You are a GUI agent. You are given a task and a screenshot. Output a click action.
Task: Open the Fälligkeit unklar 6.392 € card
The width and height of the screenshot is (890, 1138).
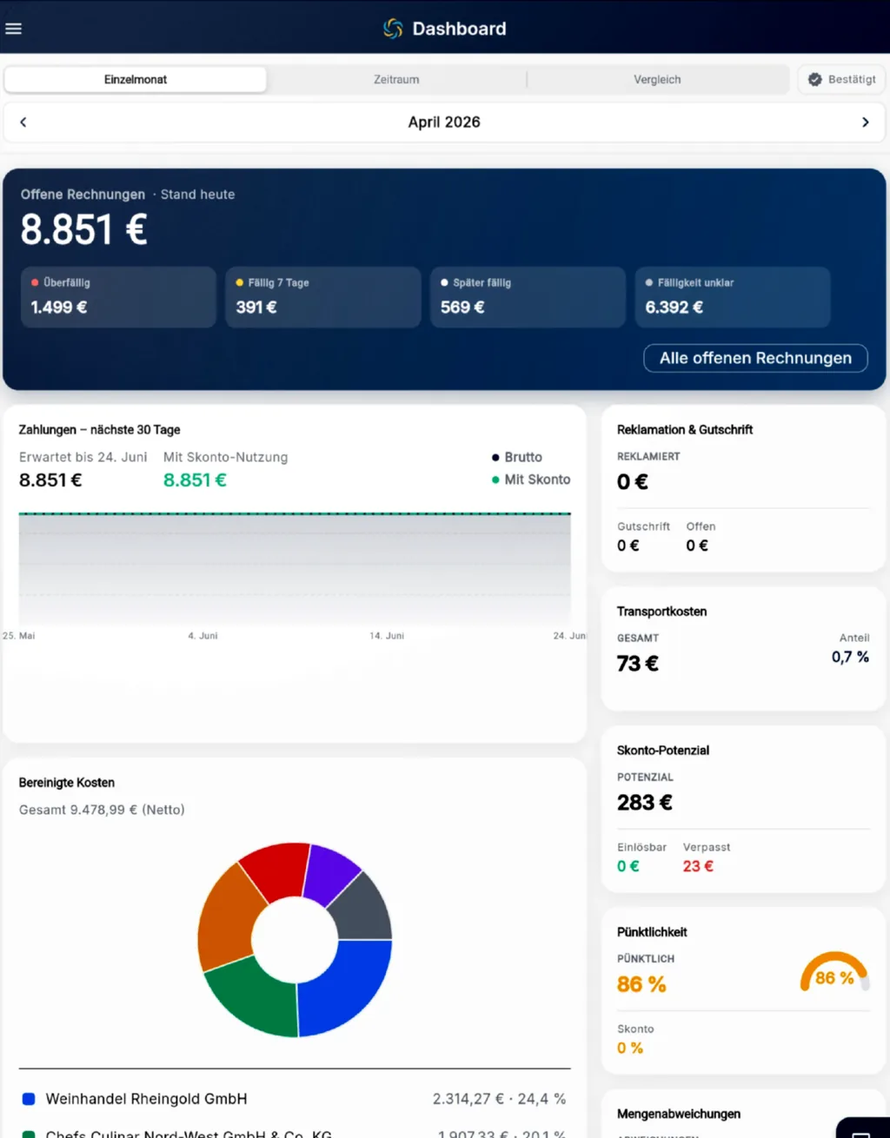pyautogui.click(x=733, y=297)
